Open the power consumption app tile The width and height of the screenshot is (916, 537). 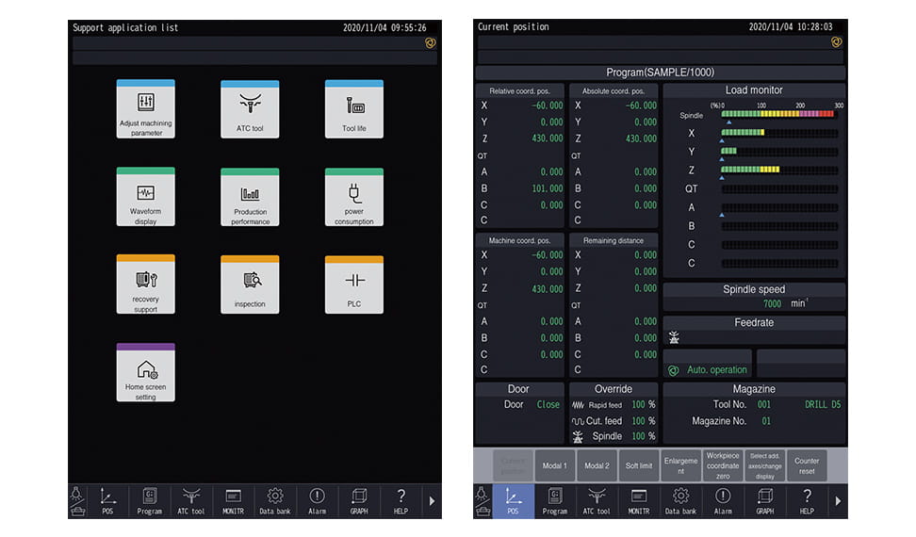354,198
